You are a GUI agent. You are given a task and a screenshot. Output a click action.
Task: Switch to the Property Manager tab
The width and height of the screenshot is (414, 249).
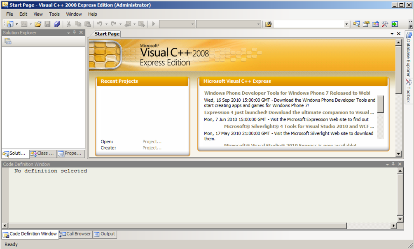pos(70,153)
